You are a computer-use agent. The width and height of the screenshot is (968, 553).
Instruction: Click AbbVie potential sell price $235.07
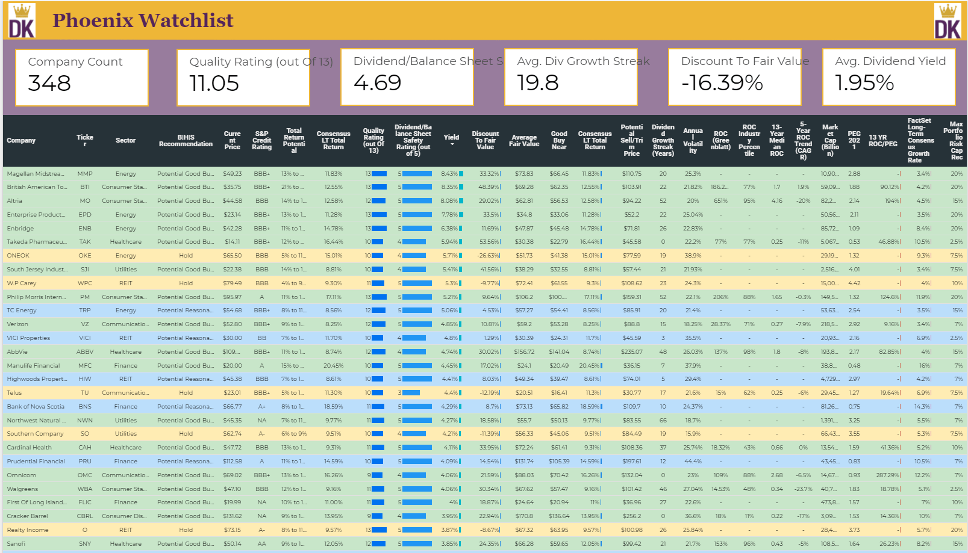631,352
